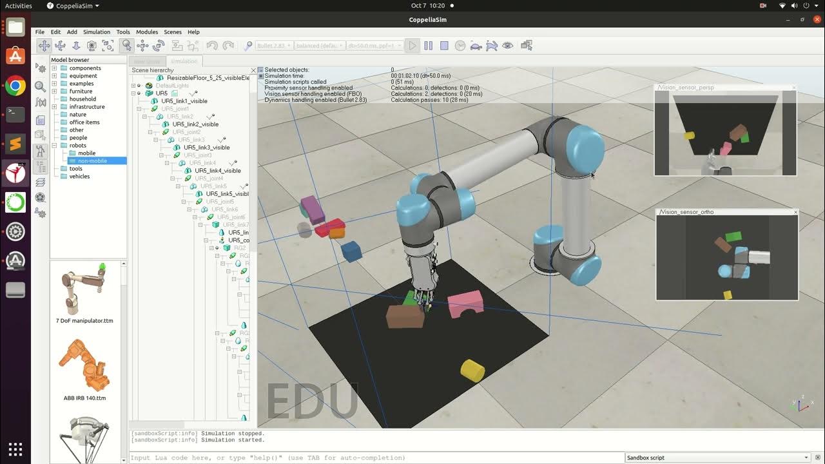The image size is (825, 464).
Task: Click fit-to-view toolbar icon
Action: pyautogui.click(x=108, y=46)
